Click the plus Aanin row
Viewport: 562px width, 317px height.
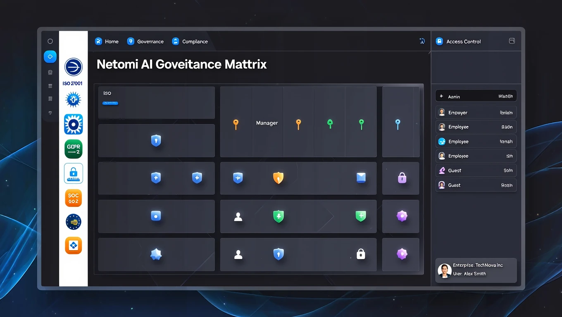(476, 96)
